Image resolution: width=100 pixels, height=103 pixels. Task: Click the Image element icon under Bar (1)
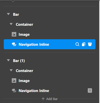point(14,80)
